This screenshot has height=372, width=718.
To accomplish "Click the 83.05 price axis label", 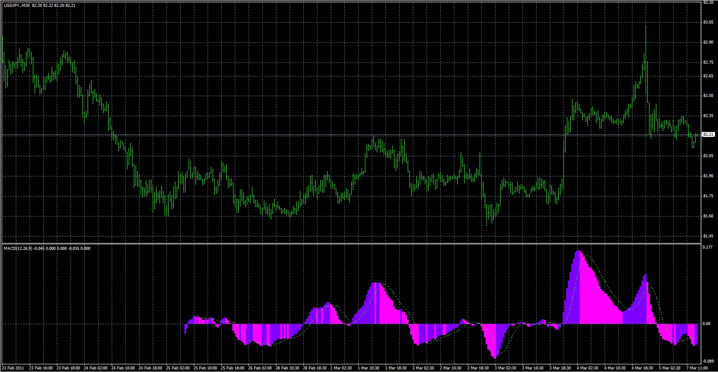I will pyautogui.click(x=708, y=22).
